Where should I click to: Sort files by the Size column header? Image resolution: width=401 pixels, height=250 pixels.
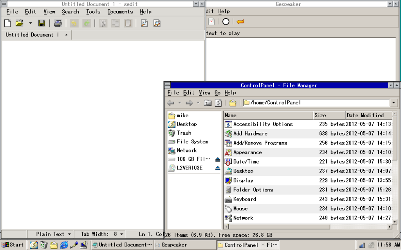click(x=328, y=115)
